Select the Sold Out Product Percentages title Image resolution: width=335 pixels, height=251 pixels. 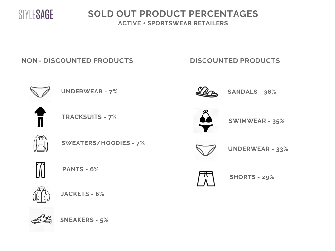(173, 14)
